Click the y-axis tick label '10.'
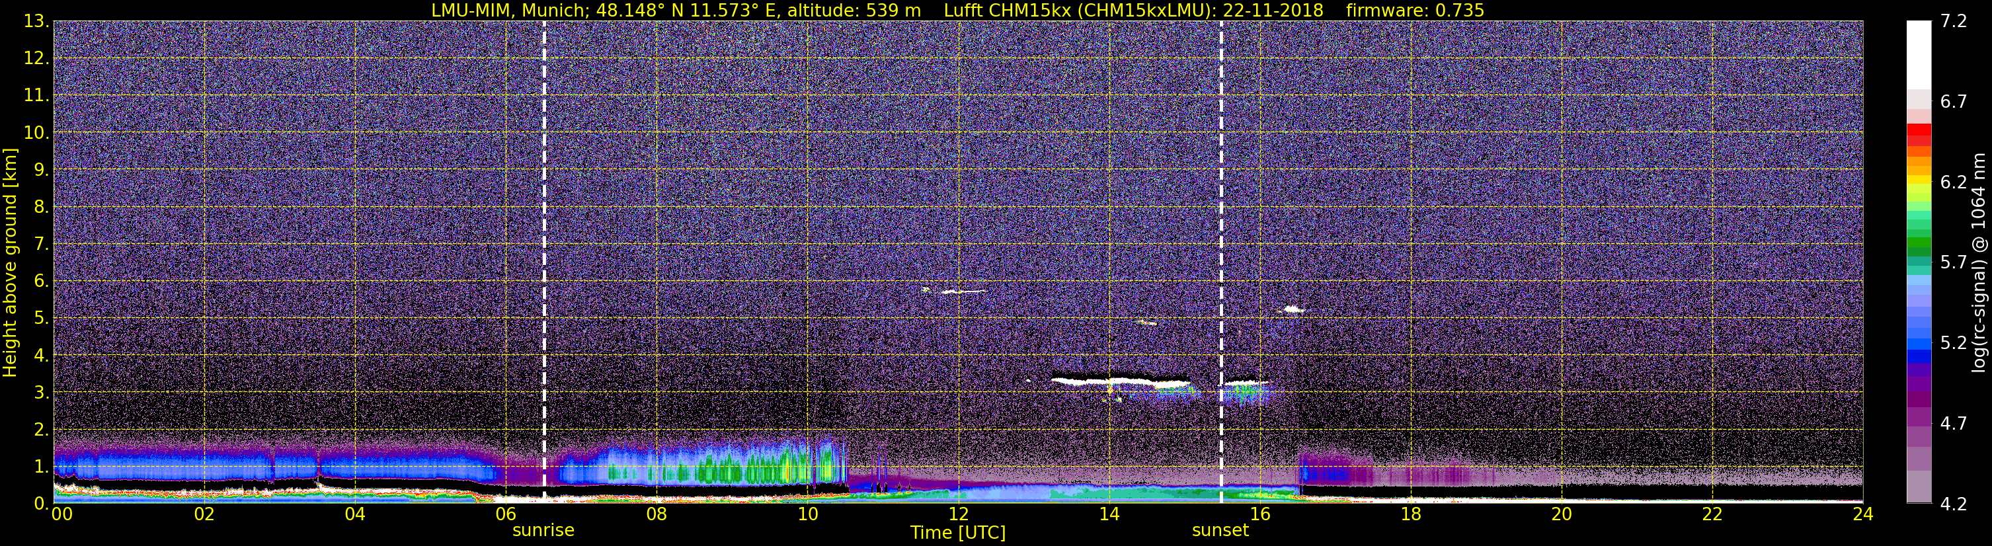This screenshot has width=1992, height=546. [36, 133]
